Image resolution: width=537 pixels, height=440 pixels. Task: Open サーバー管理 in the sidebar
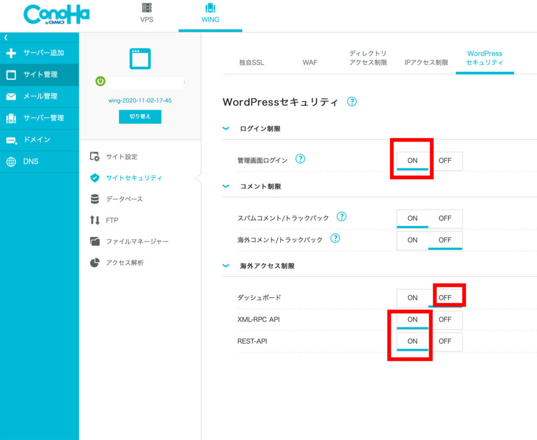[x=39, y=118]
